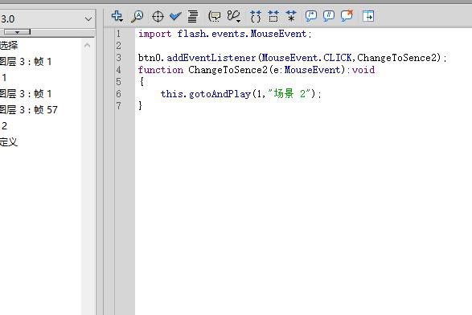The image size is (472, 315).
Task: Open the ActionScript 3.0 version dropdown
Action: (47, 19)
